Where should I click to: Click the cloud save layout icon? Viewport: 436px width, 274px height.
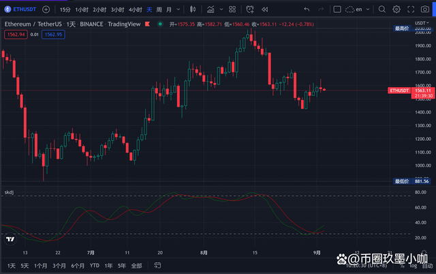[349, 10]
